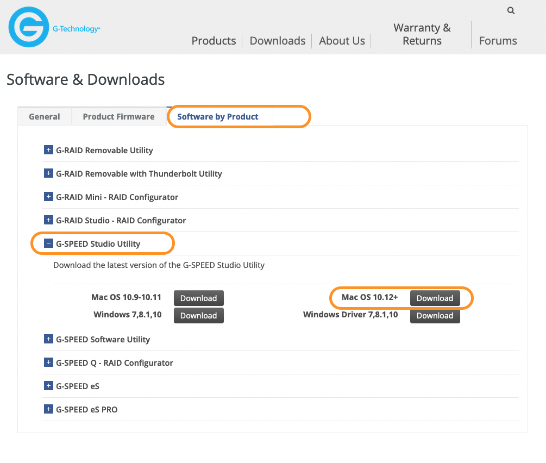Download Windows 7,8.1,10 version
The image size is (546, 463).
click(199, 316)
